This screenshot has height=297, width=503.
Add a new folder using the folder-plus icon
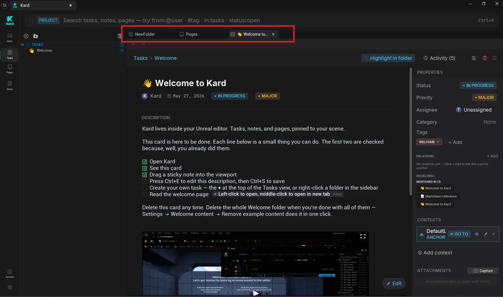point(35,36)
